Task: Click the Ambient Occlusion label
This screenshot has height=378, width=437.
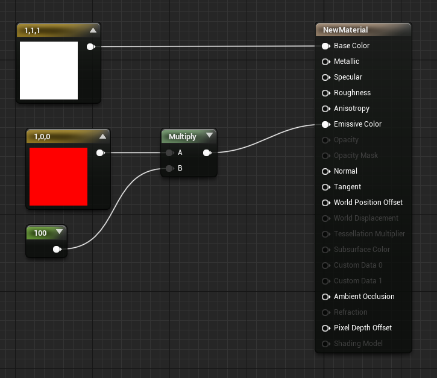Action: (364, 297)
